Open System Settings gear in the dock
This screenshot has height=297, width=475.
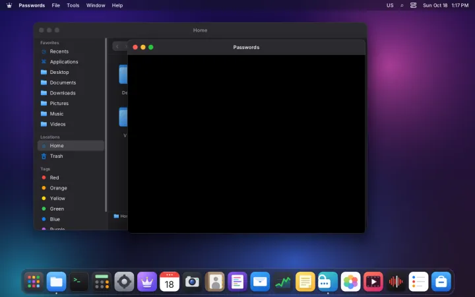(124, 282)
